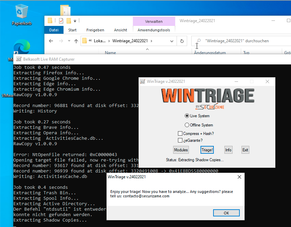Open recent locations dropdown in Explorer

coord(69,41)
